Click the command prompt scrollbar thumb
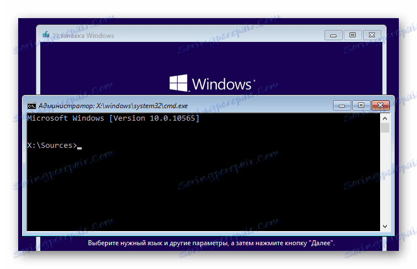417x269 pixels. pos(385,127)
